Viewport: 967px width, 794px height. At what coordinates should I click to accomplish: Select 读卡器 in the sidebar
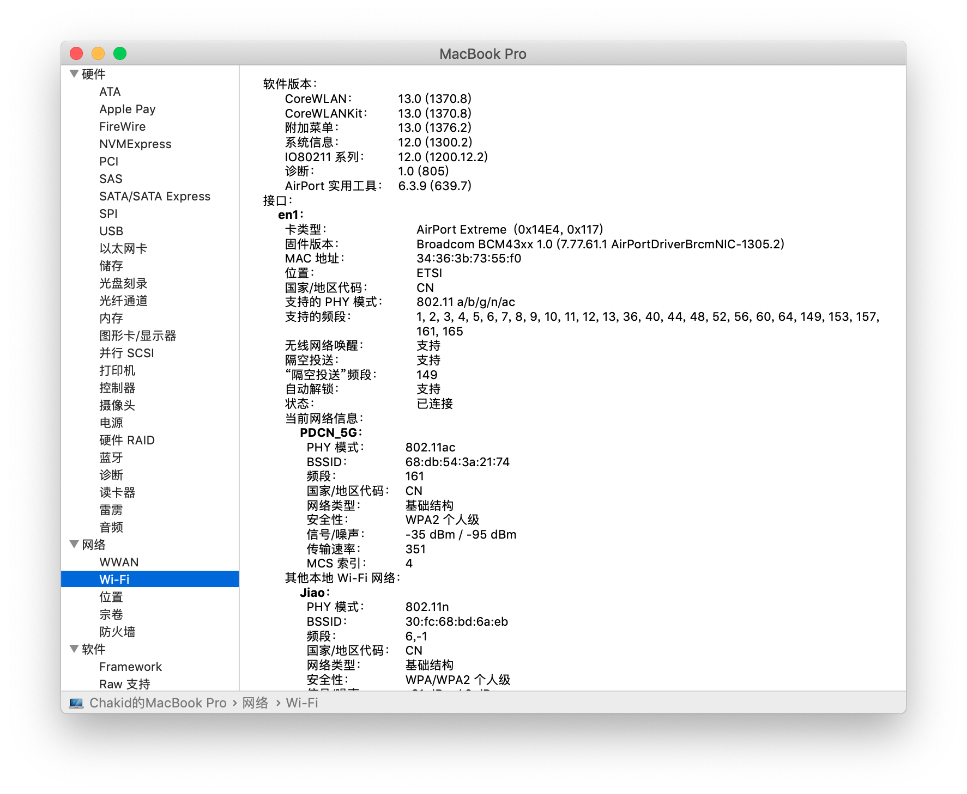point(117,492)
